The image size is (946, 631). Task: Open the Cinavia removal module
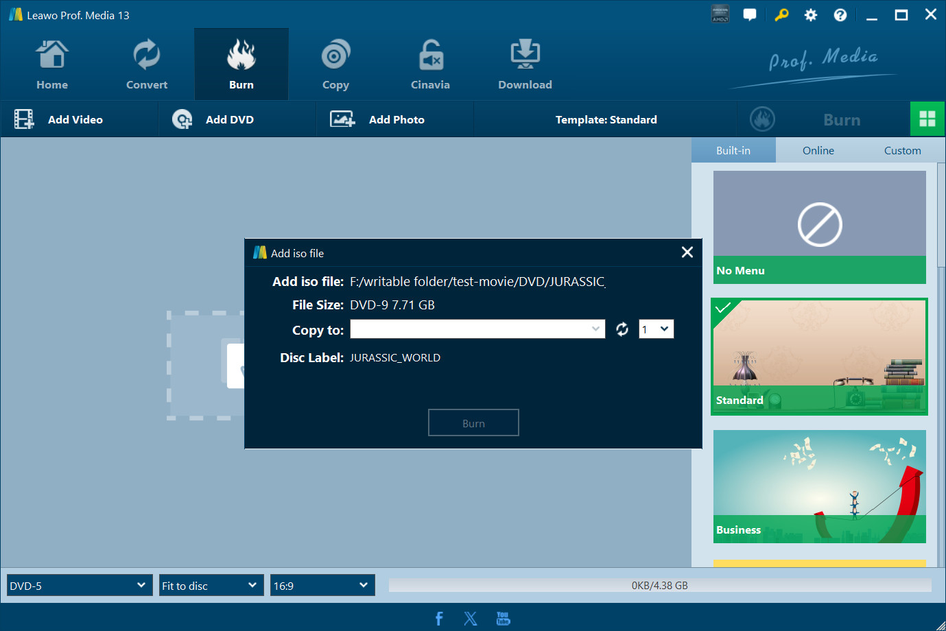click(x=430, y=65)
